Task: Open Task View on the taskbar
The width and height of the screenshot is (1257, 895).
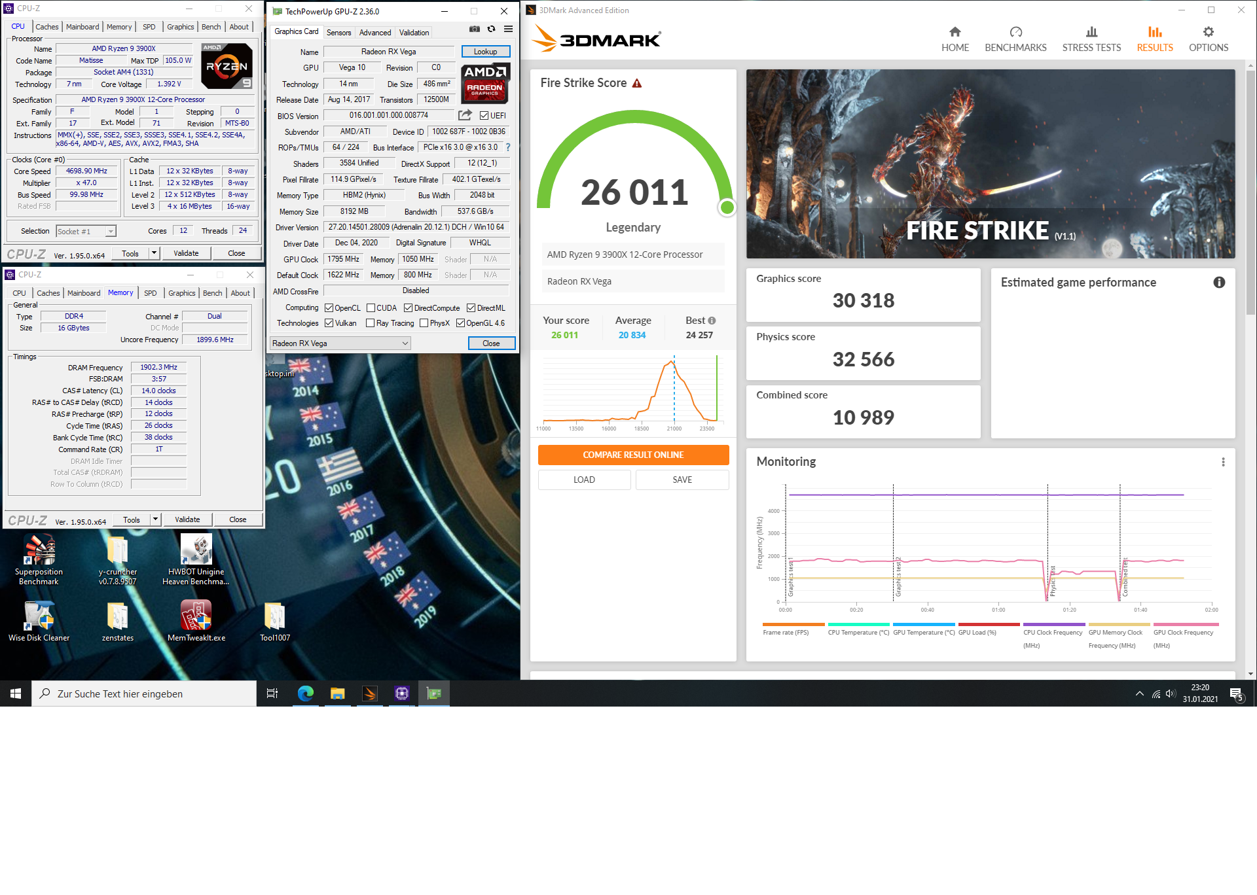Action: (x=272, y=693)
